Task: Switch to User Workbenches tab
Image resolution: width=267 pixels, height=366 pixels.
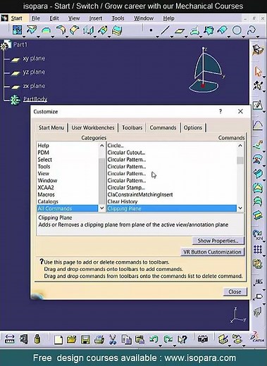Action: 93,127
